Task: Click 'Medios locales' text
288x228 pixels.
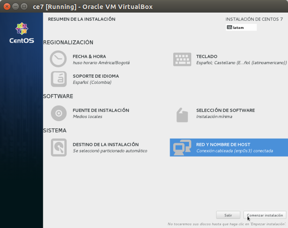Action: pos(87,117)
